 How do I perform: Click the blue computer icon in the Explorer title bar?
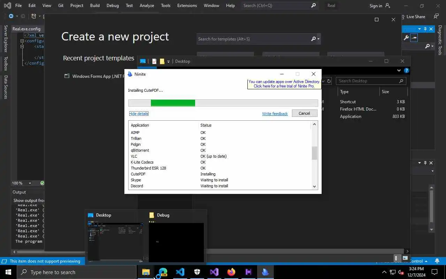pyautogui.click(x=143, y=61)
